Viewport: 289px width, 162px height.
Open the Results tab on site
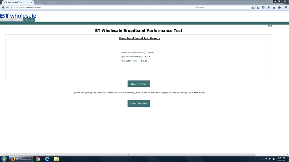coord(29,20)
